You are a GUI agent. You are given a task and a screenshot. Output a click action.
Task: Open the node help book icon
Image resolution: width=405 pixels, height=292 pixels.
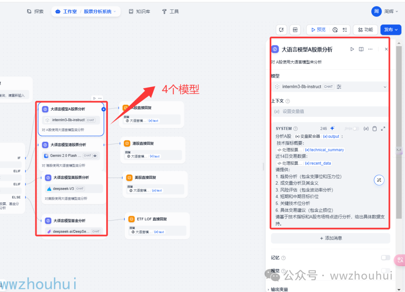pos(361,49)
